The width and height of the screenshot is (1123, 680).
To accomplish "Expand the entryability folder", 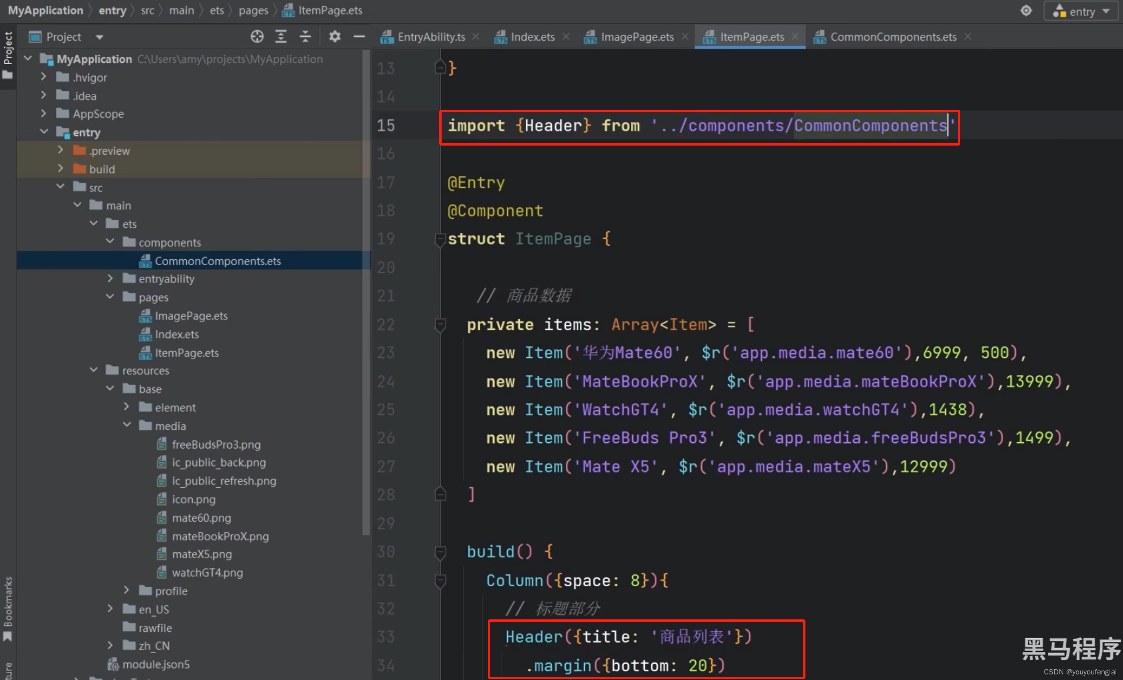I will 110,278.
